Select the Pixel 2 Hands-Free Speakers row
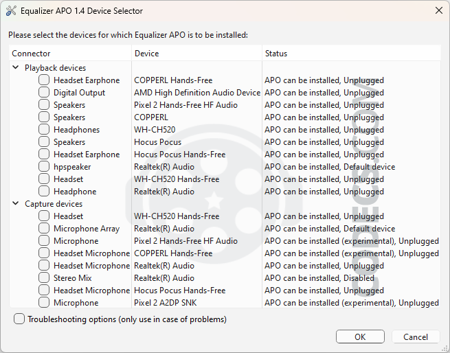The height and width of the screenshot is (353, 450). click(225, 105)
